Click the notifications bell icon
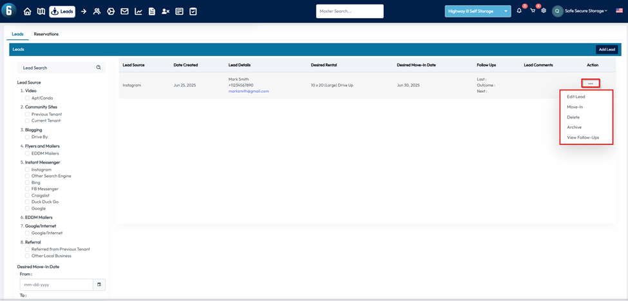This screenshot has width=628, height=301. (x=519, y=11)
